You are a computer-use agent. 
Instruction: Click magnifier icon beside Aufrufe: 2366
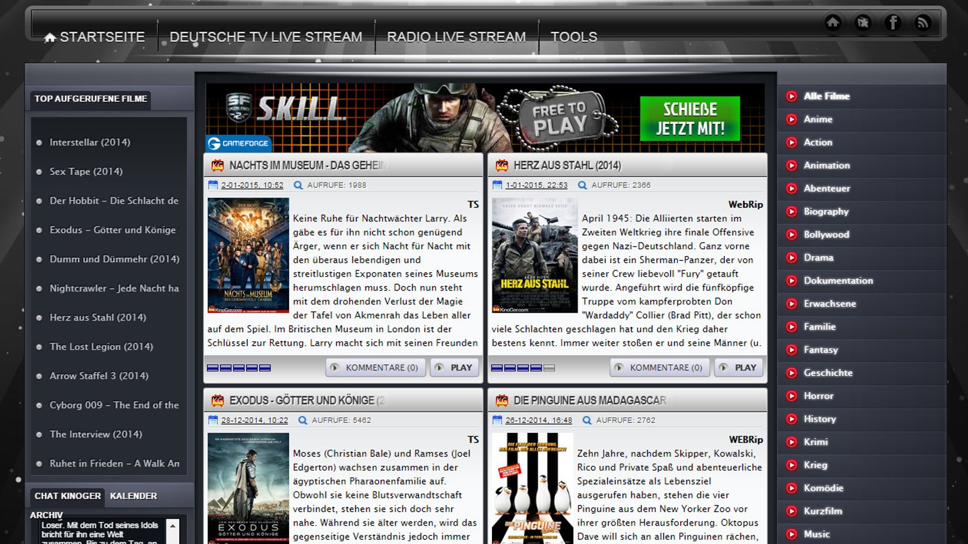click(x=583, y=185)
